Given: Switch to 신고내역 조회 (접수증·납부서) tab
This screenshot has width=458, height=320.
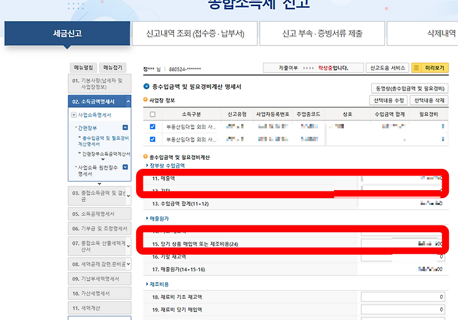Looking at the screenshot, I should pos(195,34).
